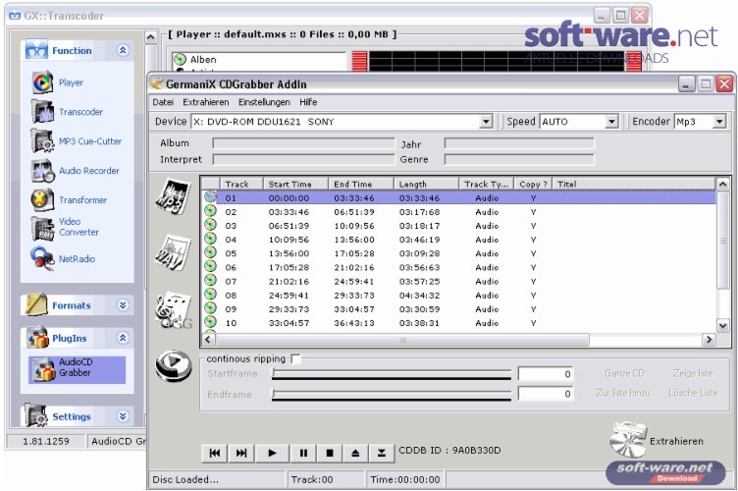Click the track list scroll up arrow
The width and height of the screenshot is (738, 491).
(722, 184)
